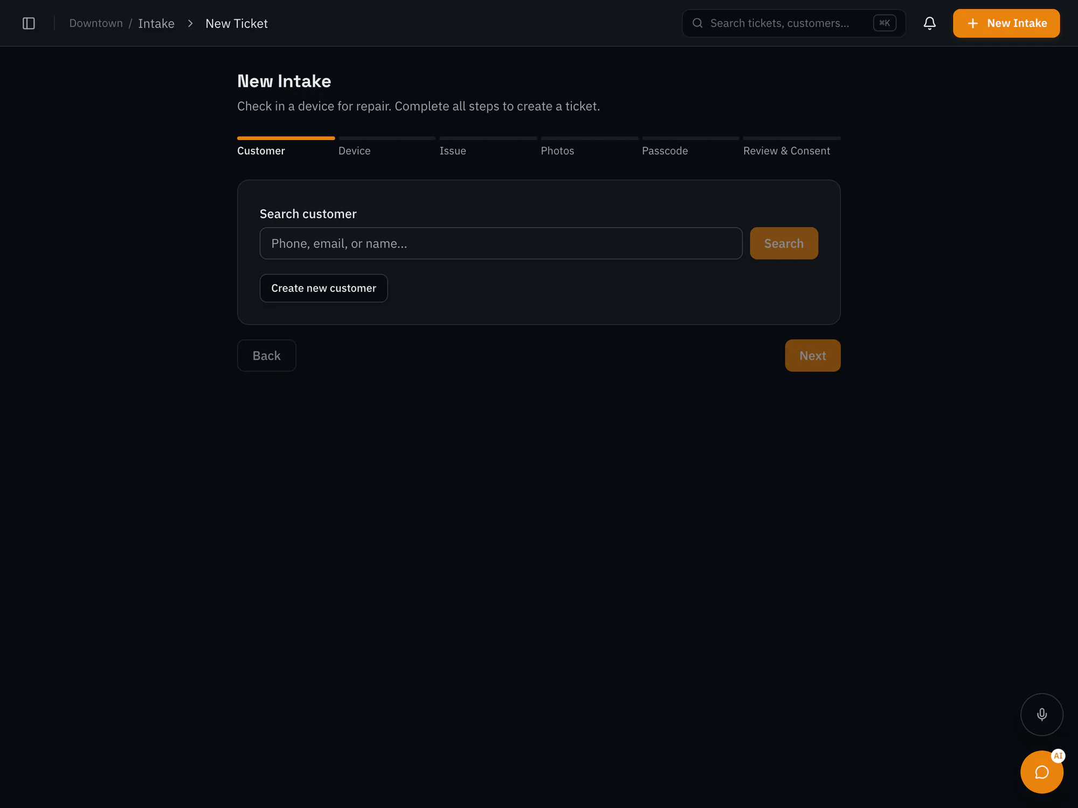The width and height of the screenshot is (1078, 808).
Task: Choose Create new customer
Action: (323, 288)
